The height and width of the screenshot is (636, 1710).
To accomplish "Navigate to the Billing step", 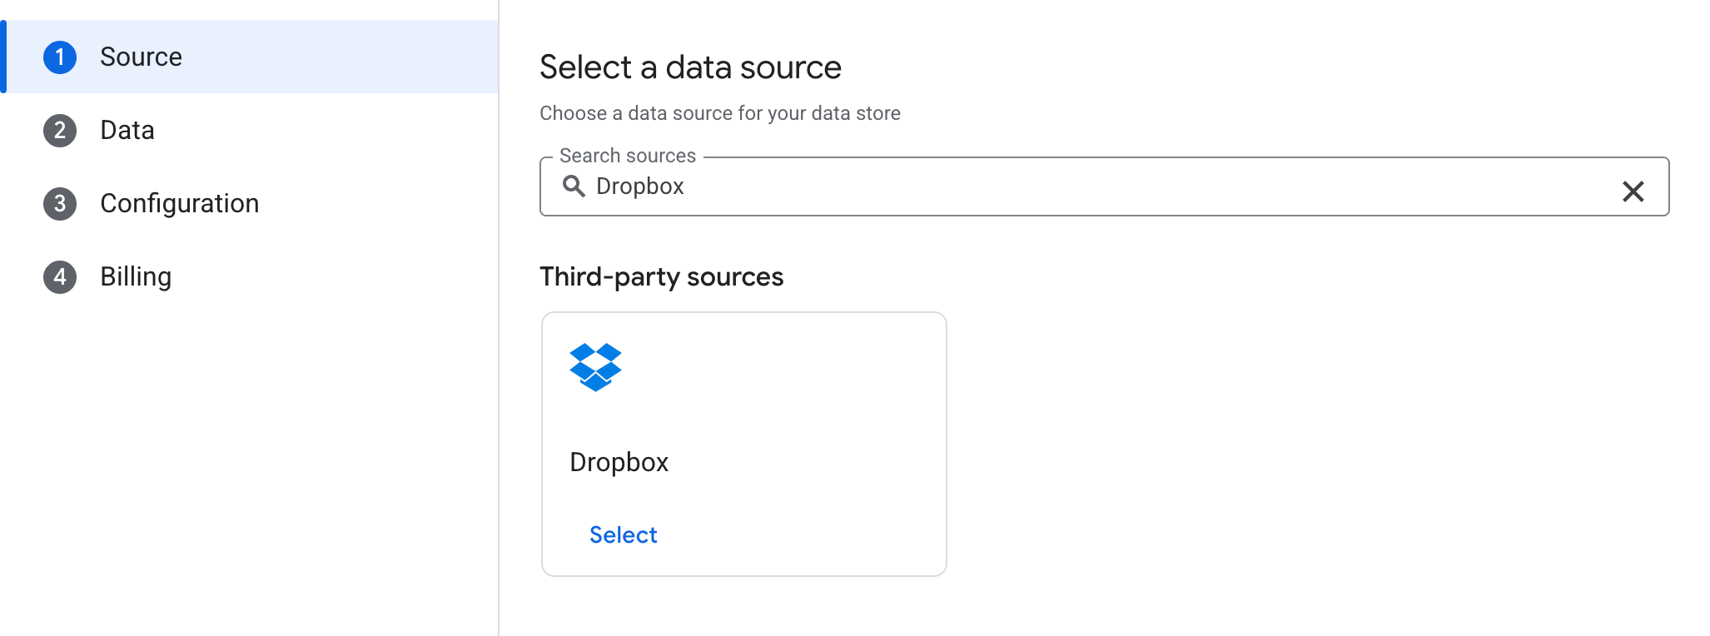I will 135,276.
